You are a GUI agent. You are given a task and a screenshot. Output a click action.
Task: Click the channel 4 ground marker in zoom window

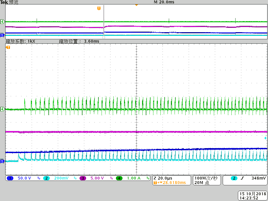coord(2,109)
